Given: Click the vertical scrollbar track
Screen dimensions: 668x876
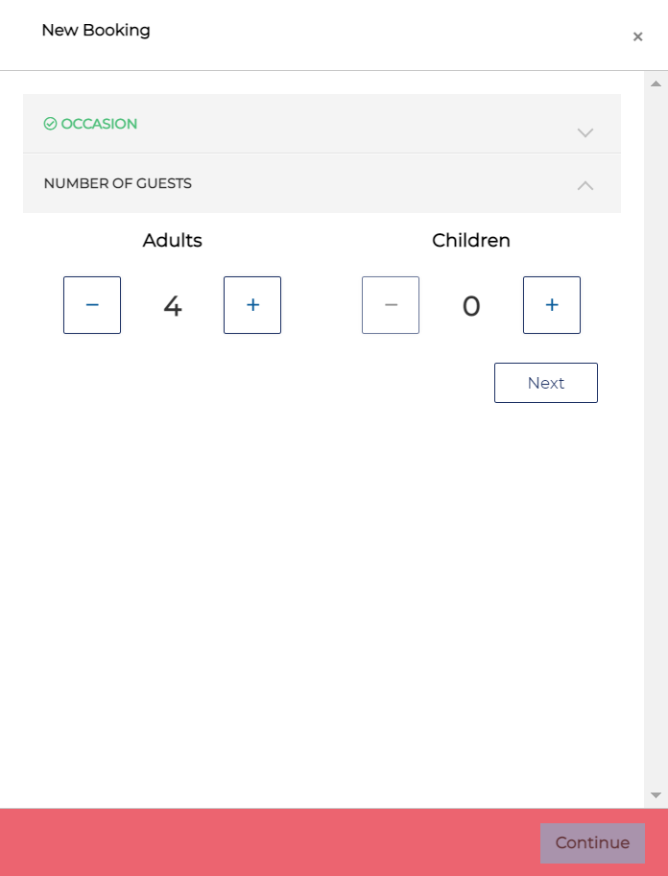Looking at the screenshot, I should coord(656,439).
